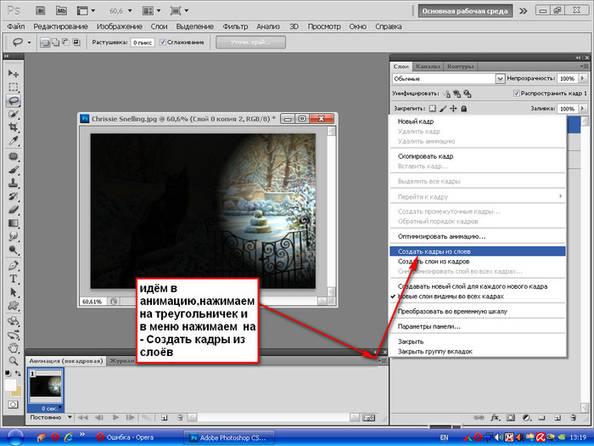The width and height of the screenshot is (594, 446).
Task: Select the Custom Shape tool
Action: [14, 306]
